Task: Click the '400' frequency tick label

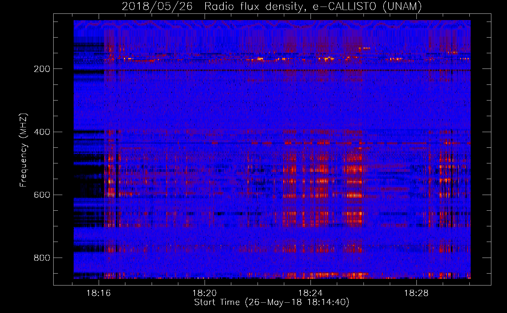Action: [42, 132]
